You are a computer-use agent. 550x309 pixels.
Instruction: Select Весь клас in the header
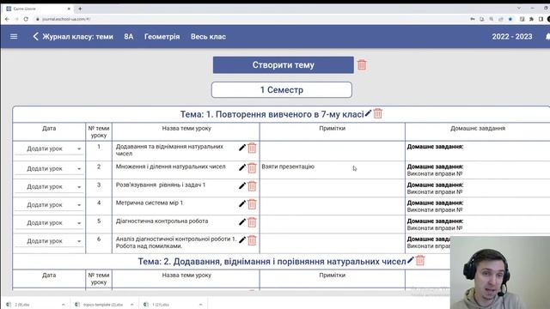tap(208, 36)
